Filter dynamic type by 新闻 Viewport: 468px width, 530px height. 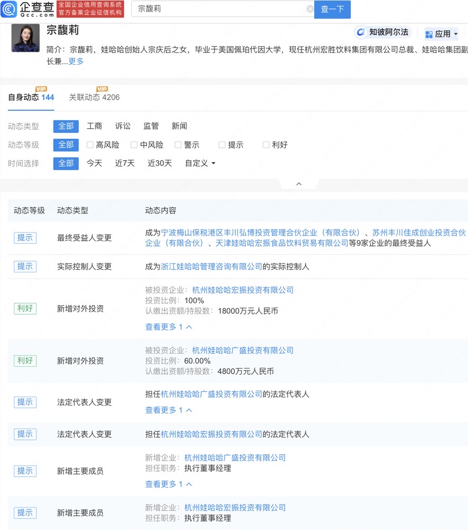[x=180, y=126]
